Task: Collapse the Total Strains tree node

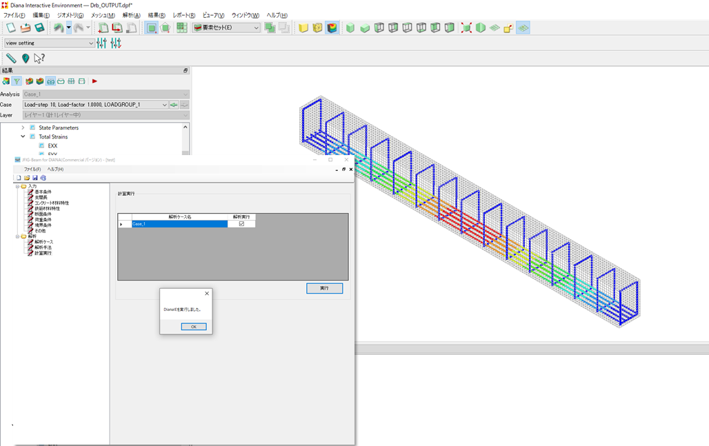Action: coord(23,136)
